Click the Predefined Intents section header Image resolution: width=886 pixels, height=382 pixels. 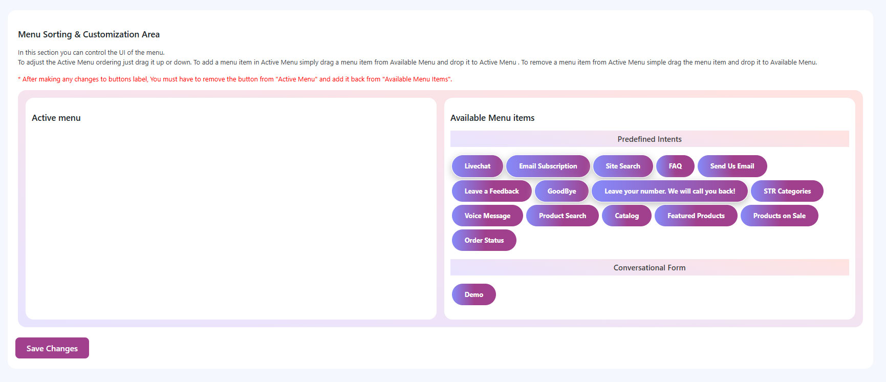tap(649, 139)
